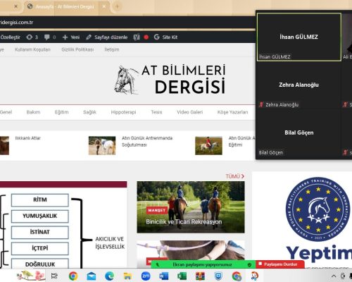The height and width of the screenshot is (282, 352).
Task: Click Sayfayı düzenle in the admin bar
Action: pyautogui.click(x=111, y=37)
